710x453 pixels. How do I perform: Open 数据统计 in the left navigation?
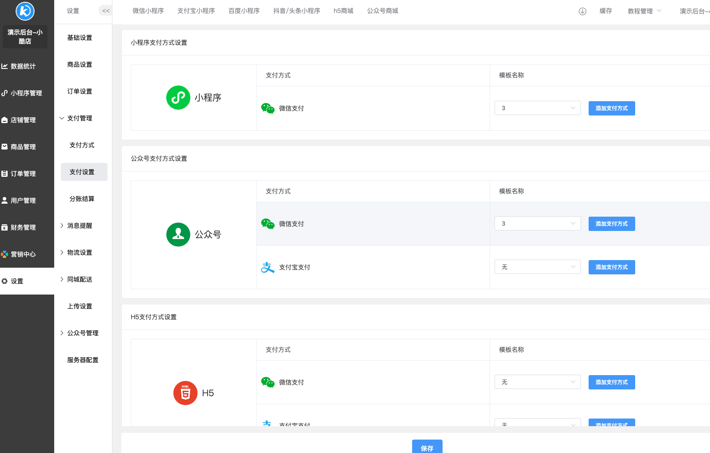[23, 66]
